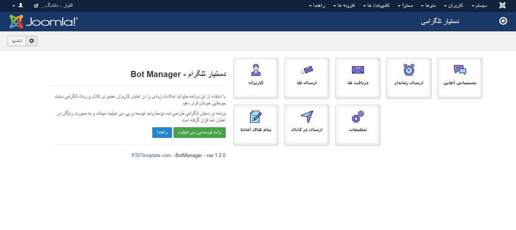Click the انتخابها options button
Screen dimensions: 516x230
[17, 41]
